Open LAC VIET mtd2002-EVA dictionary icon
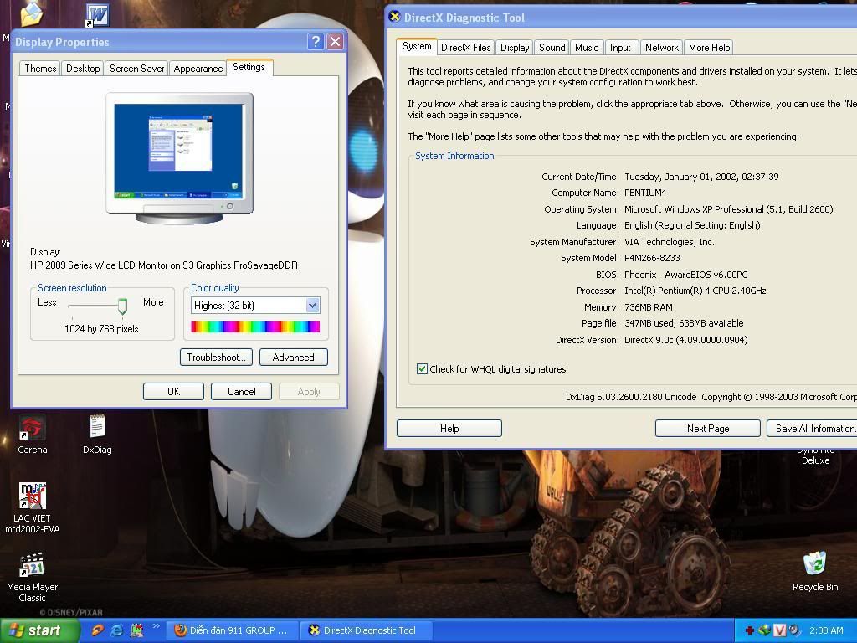Viewport: 857px width, 643px height. [x=32, y=496]
